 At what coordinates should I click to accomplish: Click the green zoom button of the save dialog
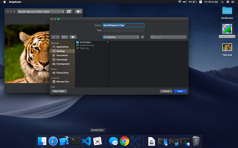click(58, 19)
